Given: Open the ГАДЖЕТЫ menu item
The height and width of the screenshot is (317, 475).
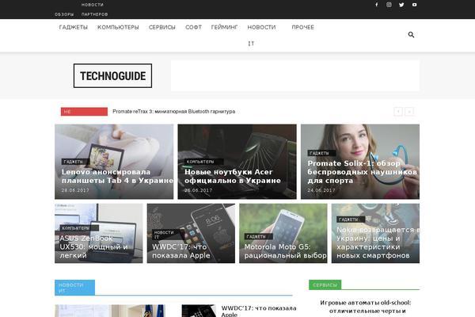Looking at the screenshot, I should tap(74, 27).
